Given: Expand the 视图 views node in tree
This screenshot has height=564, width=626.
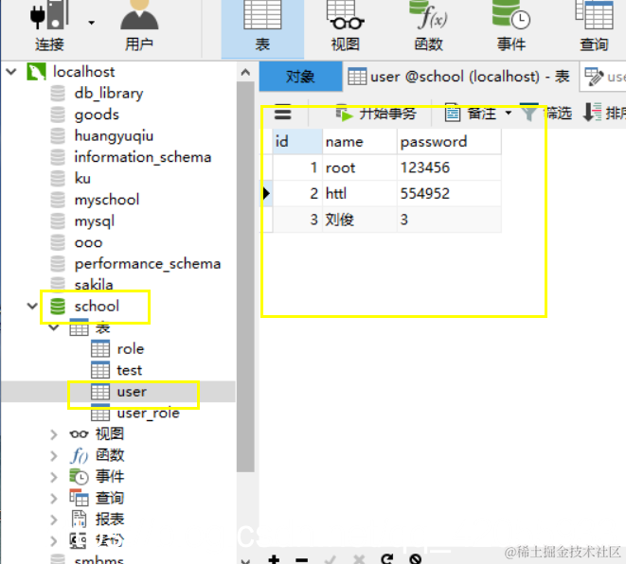Looking at the screenshot, I should [x=54, y=434].
